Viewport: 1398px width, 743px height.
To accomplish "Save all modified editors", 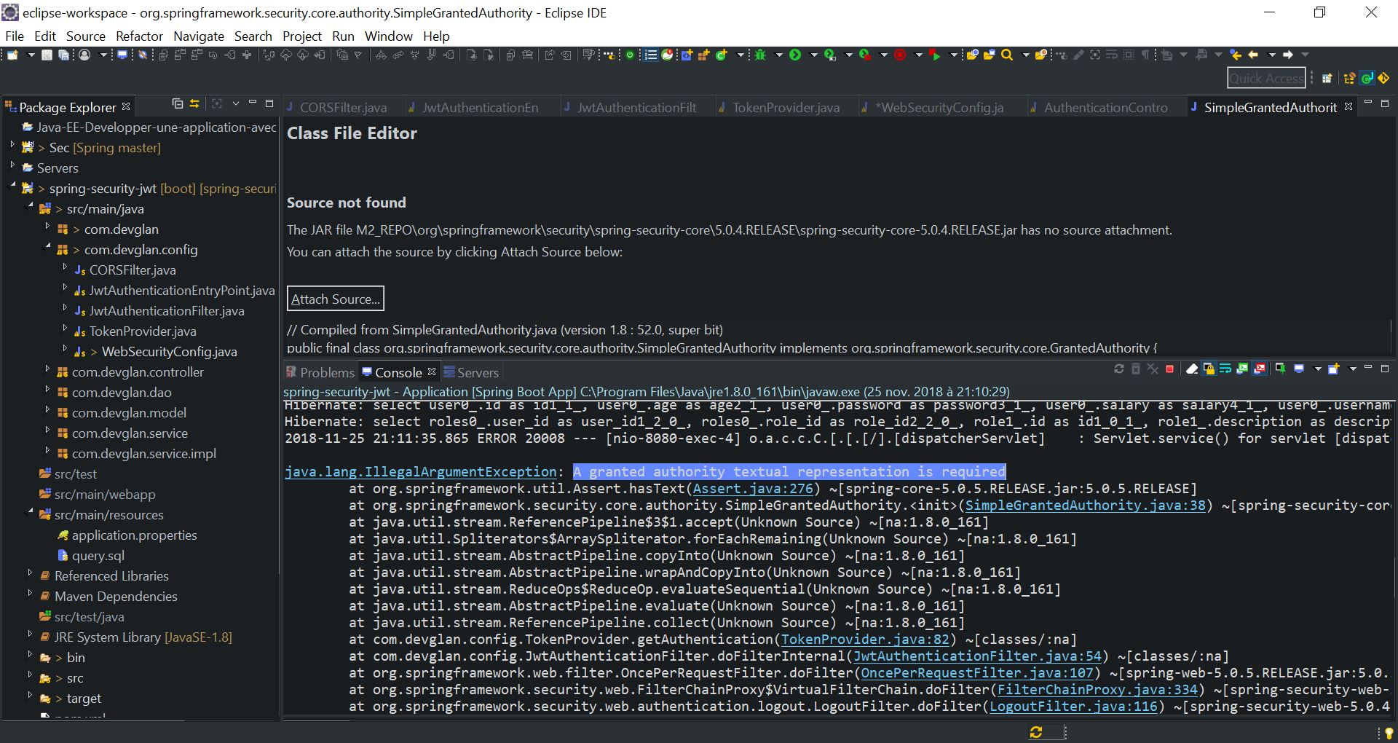I will point(66,55).
